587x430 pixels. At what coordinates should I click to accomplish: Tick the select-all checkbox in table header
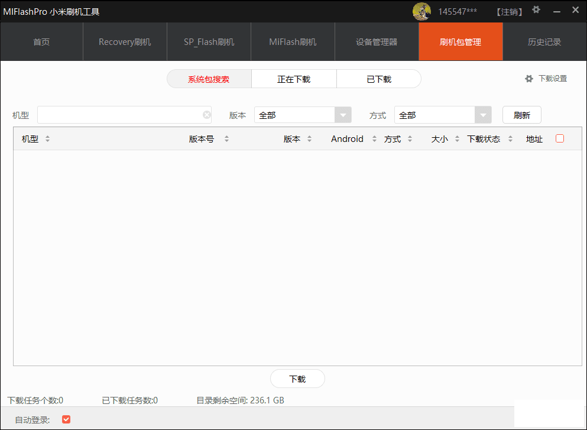pos(560,138)
